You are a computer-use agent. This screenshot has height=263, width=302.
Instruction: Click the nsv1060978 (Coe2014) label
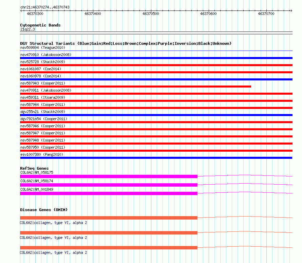click(41, 76)
